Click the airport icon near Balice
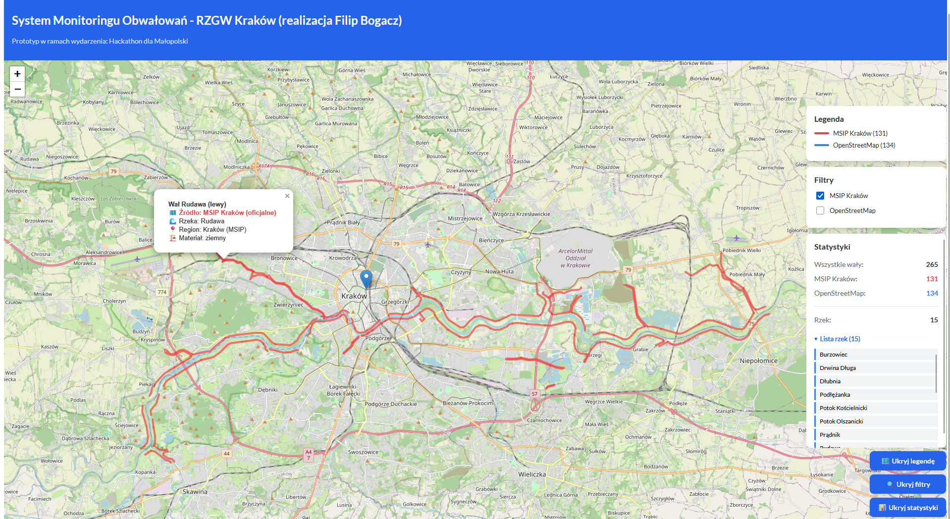Viewport: 950px width, 519px height. pyautogui.click(x=137, y=259)
